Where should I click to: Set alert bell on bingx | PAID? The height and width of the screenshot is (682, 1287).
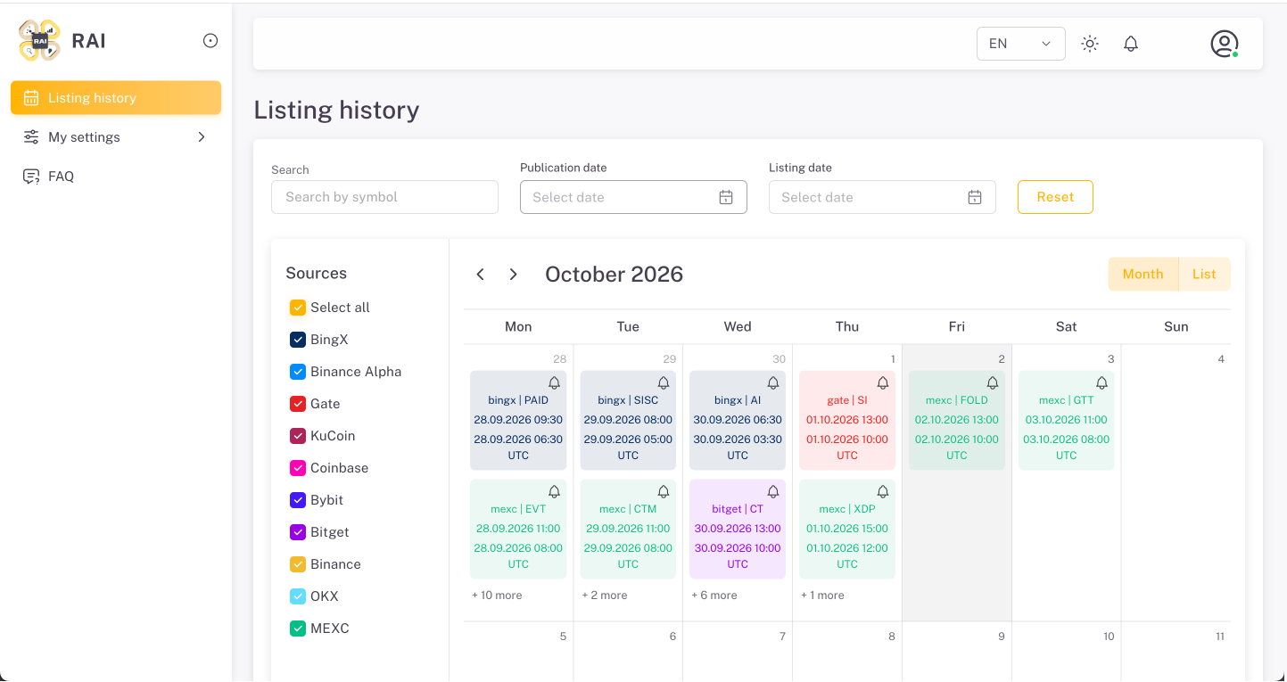tap(554, 382)
